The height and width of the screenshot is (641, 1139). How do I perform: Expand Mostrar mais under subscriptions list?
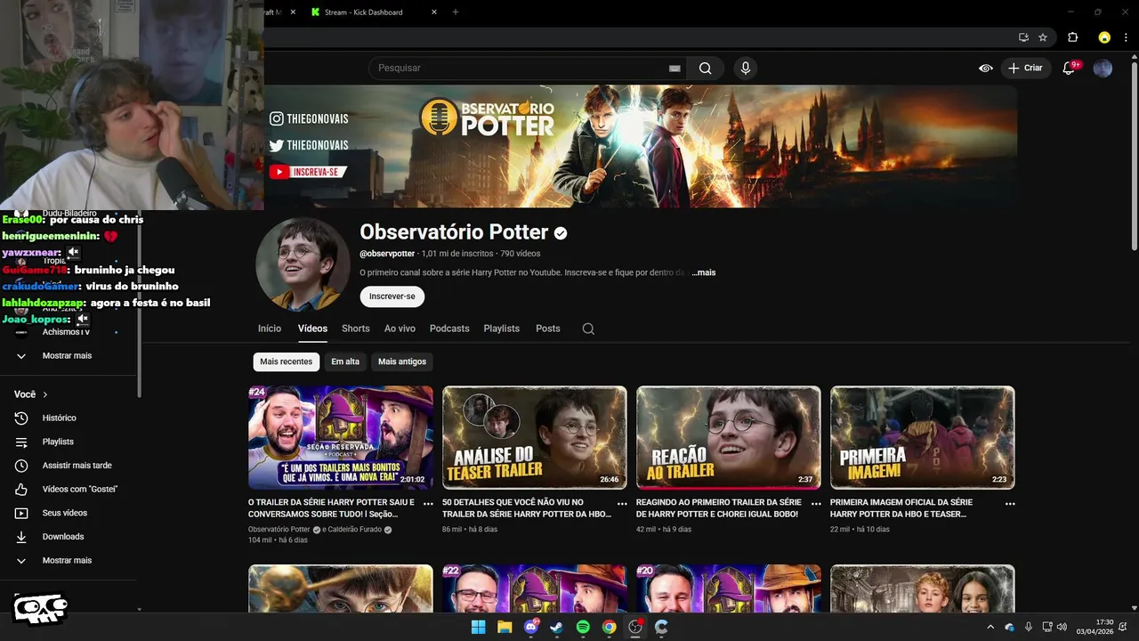point(69,355)
